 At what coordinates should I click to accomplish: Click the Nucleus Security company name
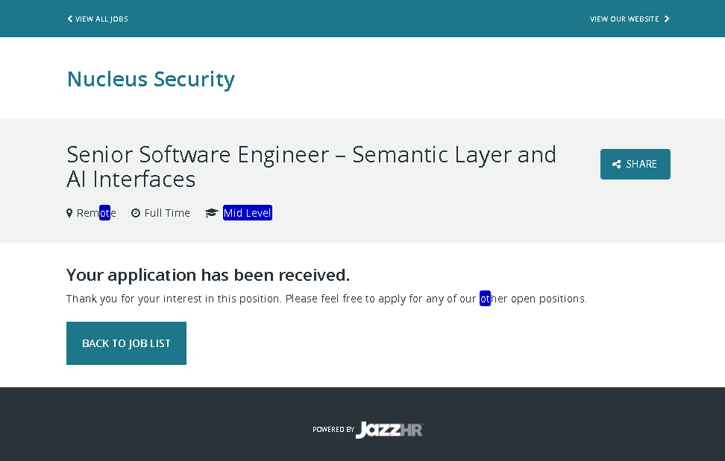tap(151, 79)
